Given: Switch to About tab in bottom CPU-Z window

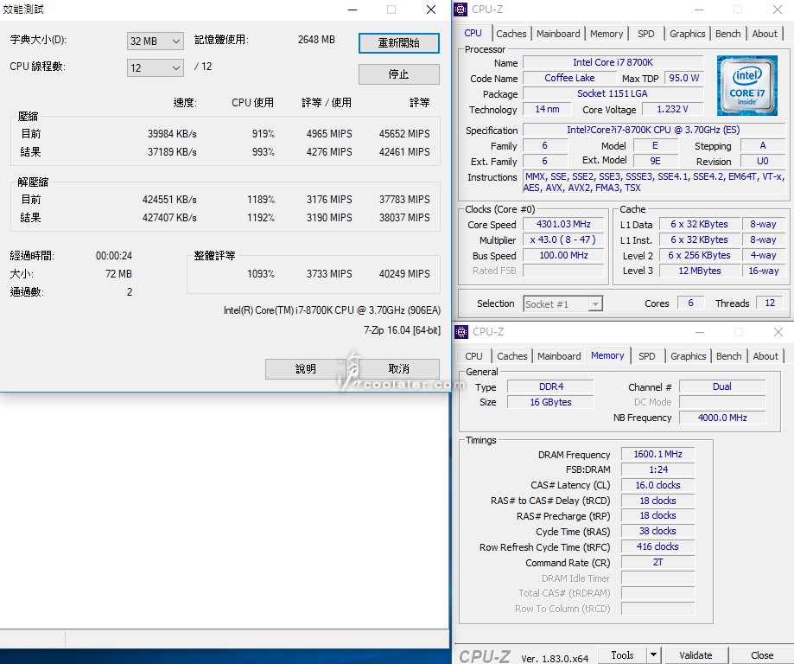Looking at the screenshot, I should (765, 356).
